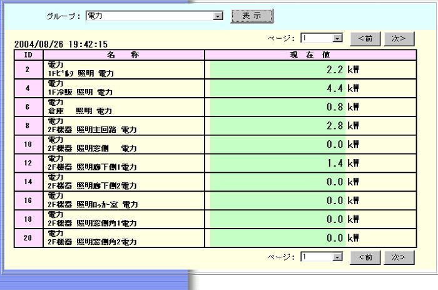Click name cell 1F冷販 照明 電力
The width and height of the screenshot is (438, 290).
pos(124,88)
